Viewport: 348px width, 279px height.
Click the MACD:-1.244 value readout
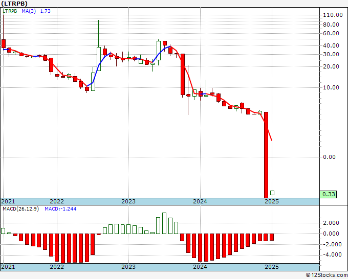point(60,209)
